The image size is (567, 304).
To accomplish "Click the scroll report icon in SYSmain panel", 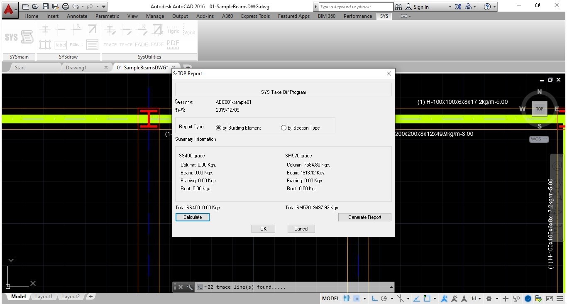I will click(27, 37).
